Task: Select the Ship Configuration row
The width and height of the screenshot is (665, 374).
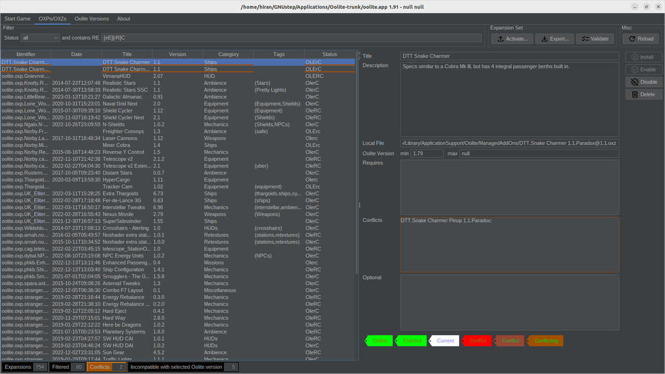Action: [178, 270]
